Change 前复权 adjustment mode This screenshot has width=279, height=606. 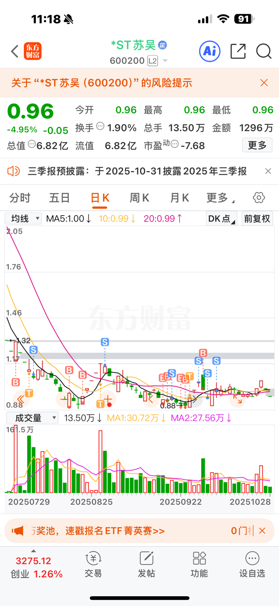[257, 219]
